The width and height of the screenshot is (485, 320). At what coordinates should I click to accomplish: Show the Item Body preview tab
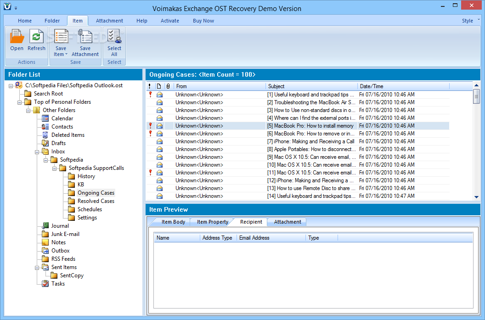coord(173,222)
